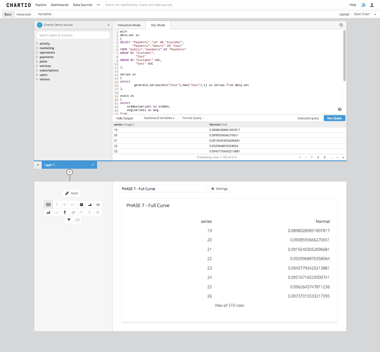Select the SQL Mode tab
The width and height of the screenshot is (380, 352).
(158, 25)
